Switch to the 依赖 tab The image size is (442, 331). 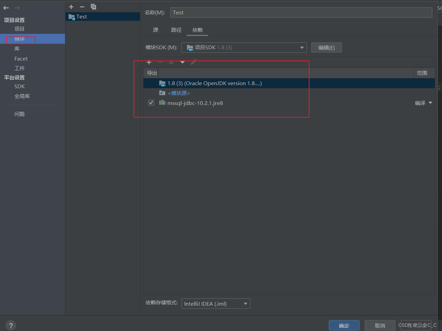[x=198, y=30]
